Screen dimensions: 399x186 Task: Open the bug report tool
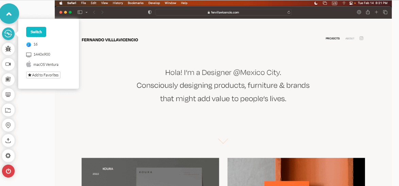tap(8, 49)
